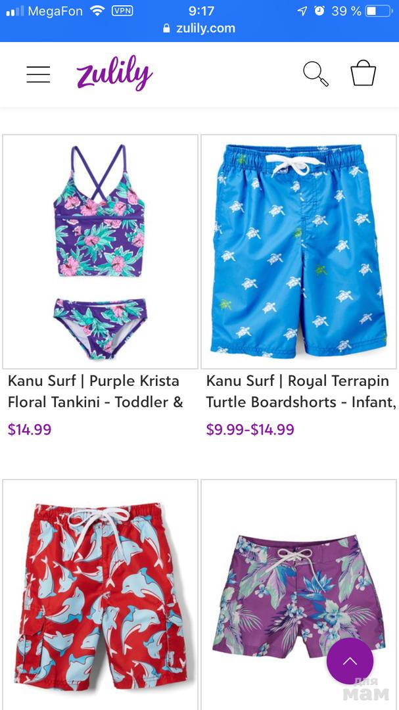Tap the zulily.com address bar
Image resolution: width=399 pixels, height=710 pixels.
click(x=199, y=28)
